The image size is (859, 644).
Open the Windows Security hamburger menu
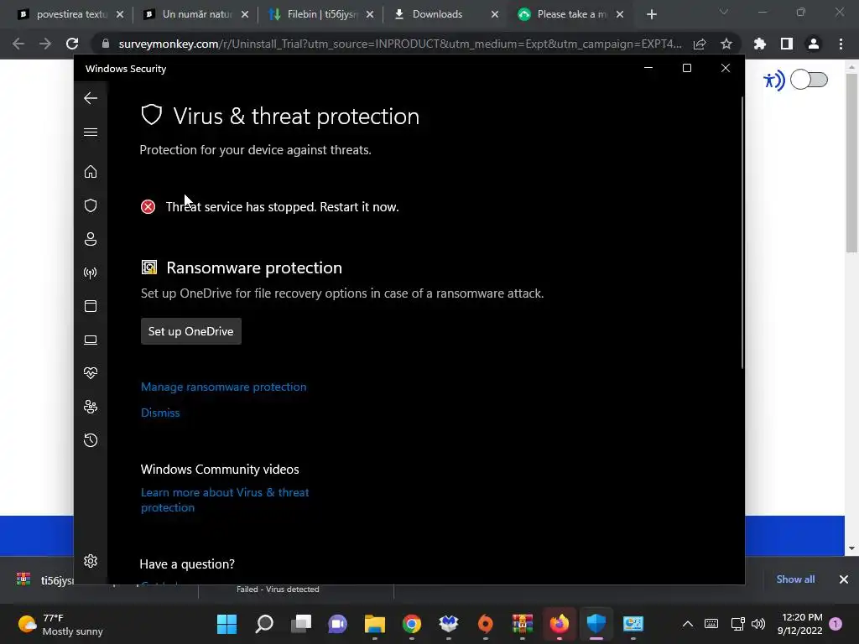click(x=91, y=132)
